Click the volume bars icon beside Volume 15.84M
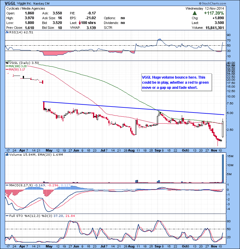 7,154
